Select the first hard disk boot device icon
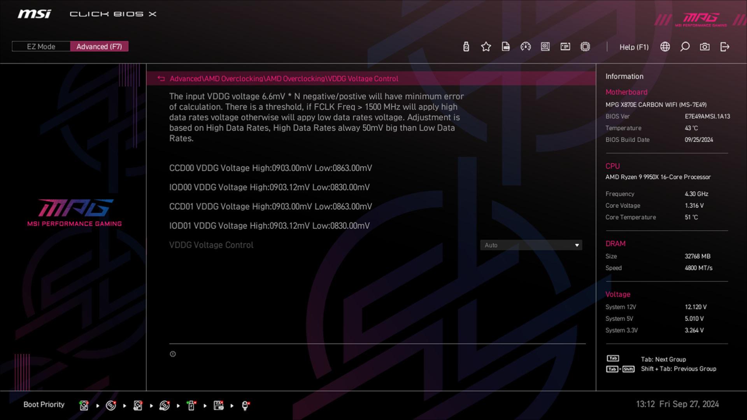The height and width of the screenshot is (420, 747). click(x=84, y=405)
